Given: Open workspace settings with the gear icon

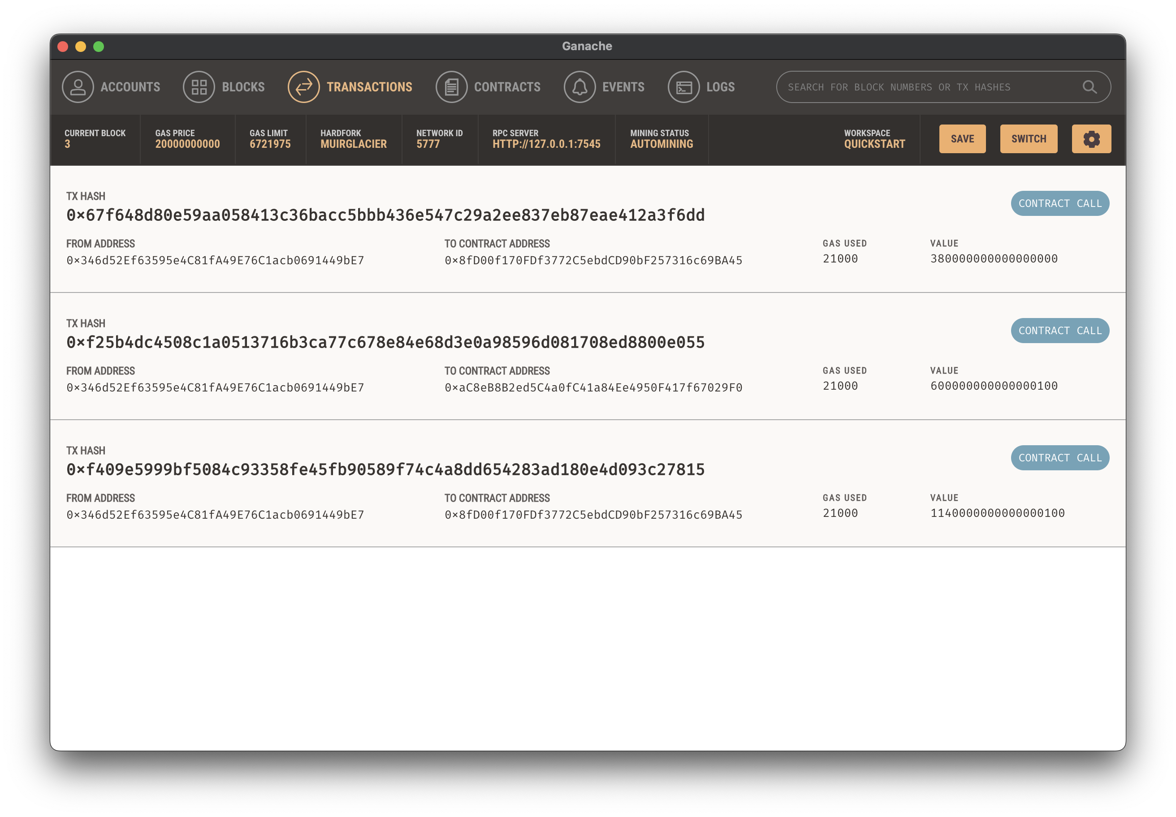Looking at the screenshot, I should 1091,138.
